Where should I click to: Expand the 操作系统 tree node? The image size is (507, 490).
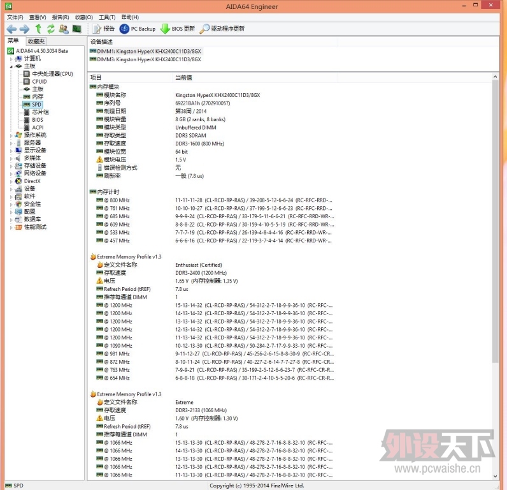point(11,135)
